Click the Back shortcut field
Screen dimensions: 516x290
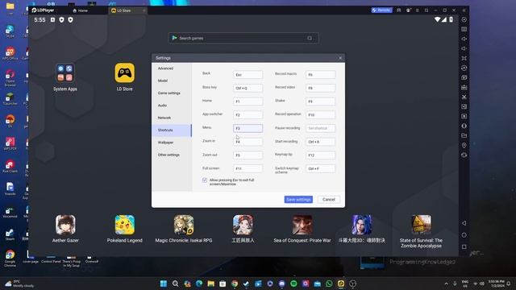[x=248, y=75]
